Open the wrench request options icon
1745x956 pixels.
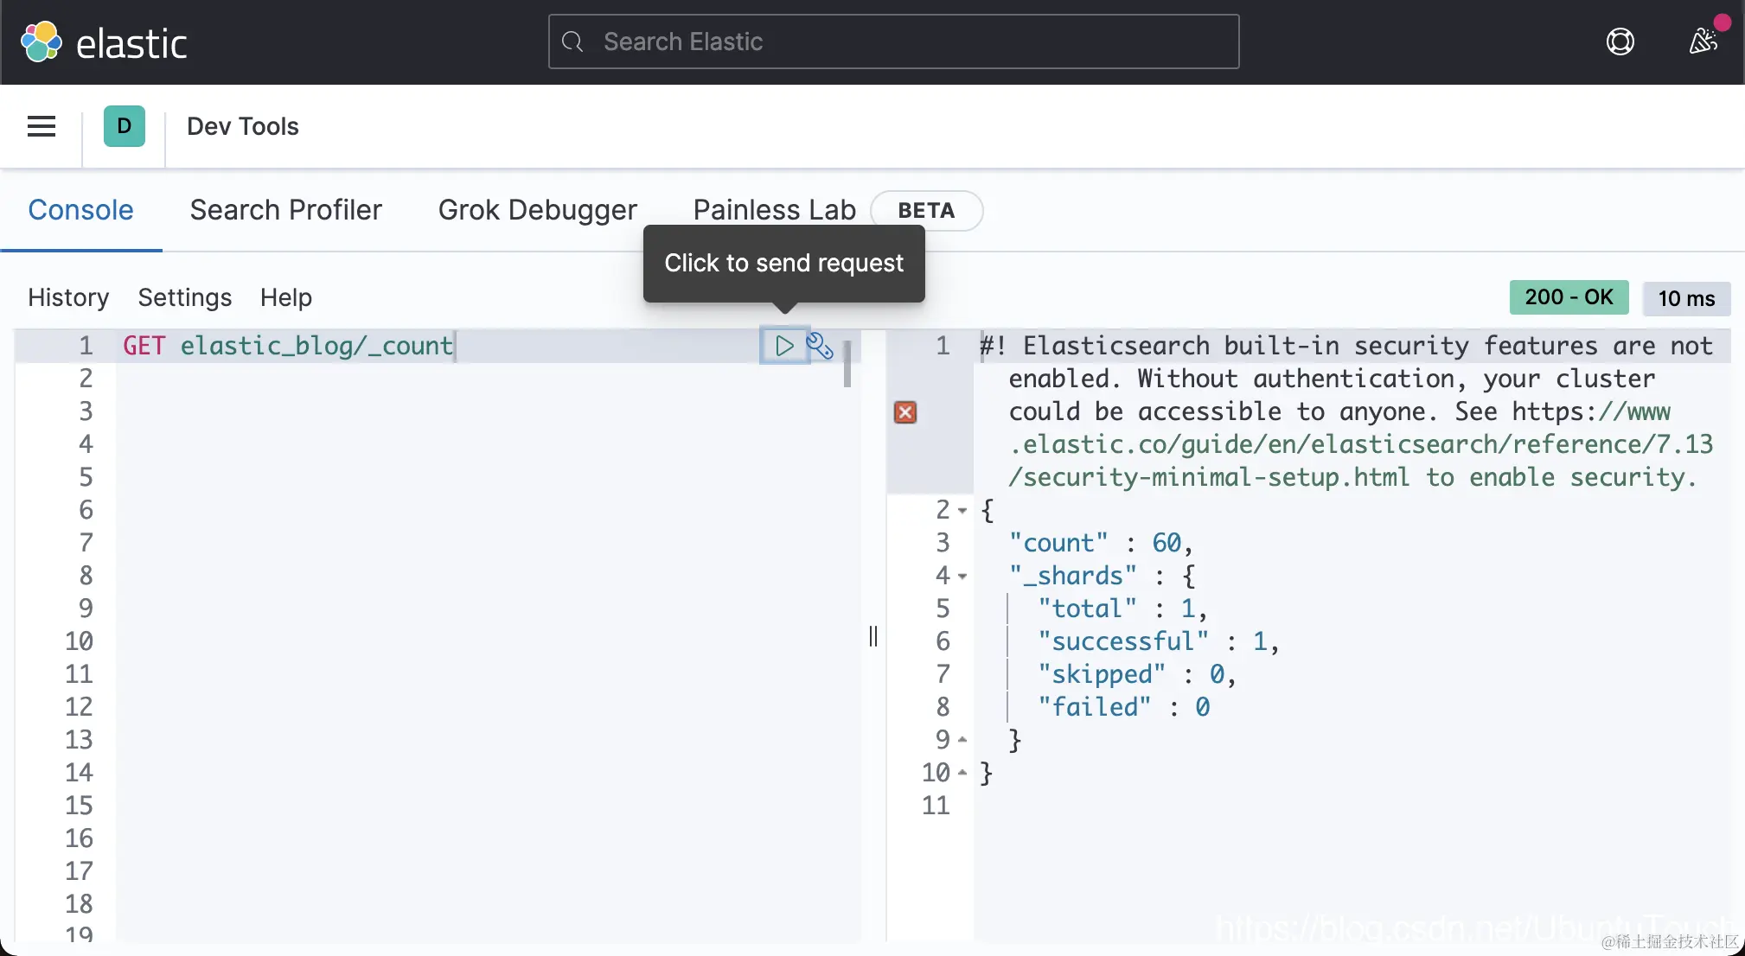820,346
